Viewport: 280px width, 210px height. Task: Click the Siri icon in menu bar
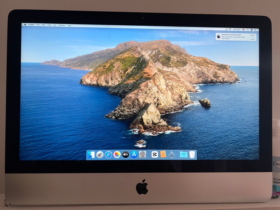[252, 30]
